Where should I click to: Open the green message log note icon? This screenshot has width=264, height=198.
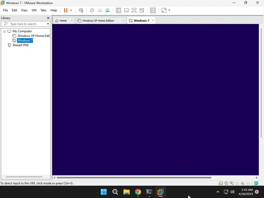(256, 183)
